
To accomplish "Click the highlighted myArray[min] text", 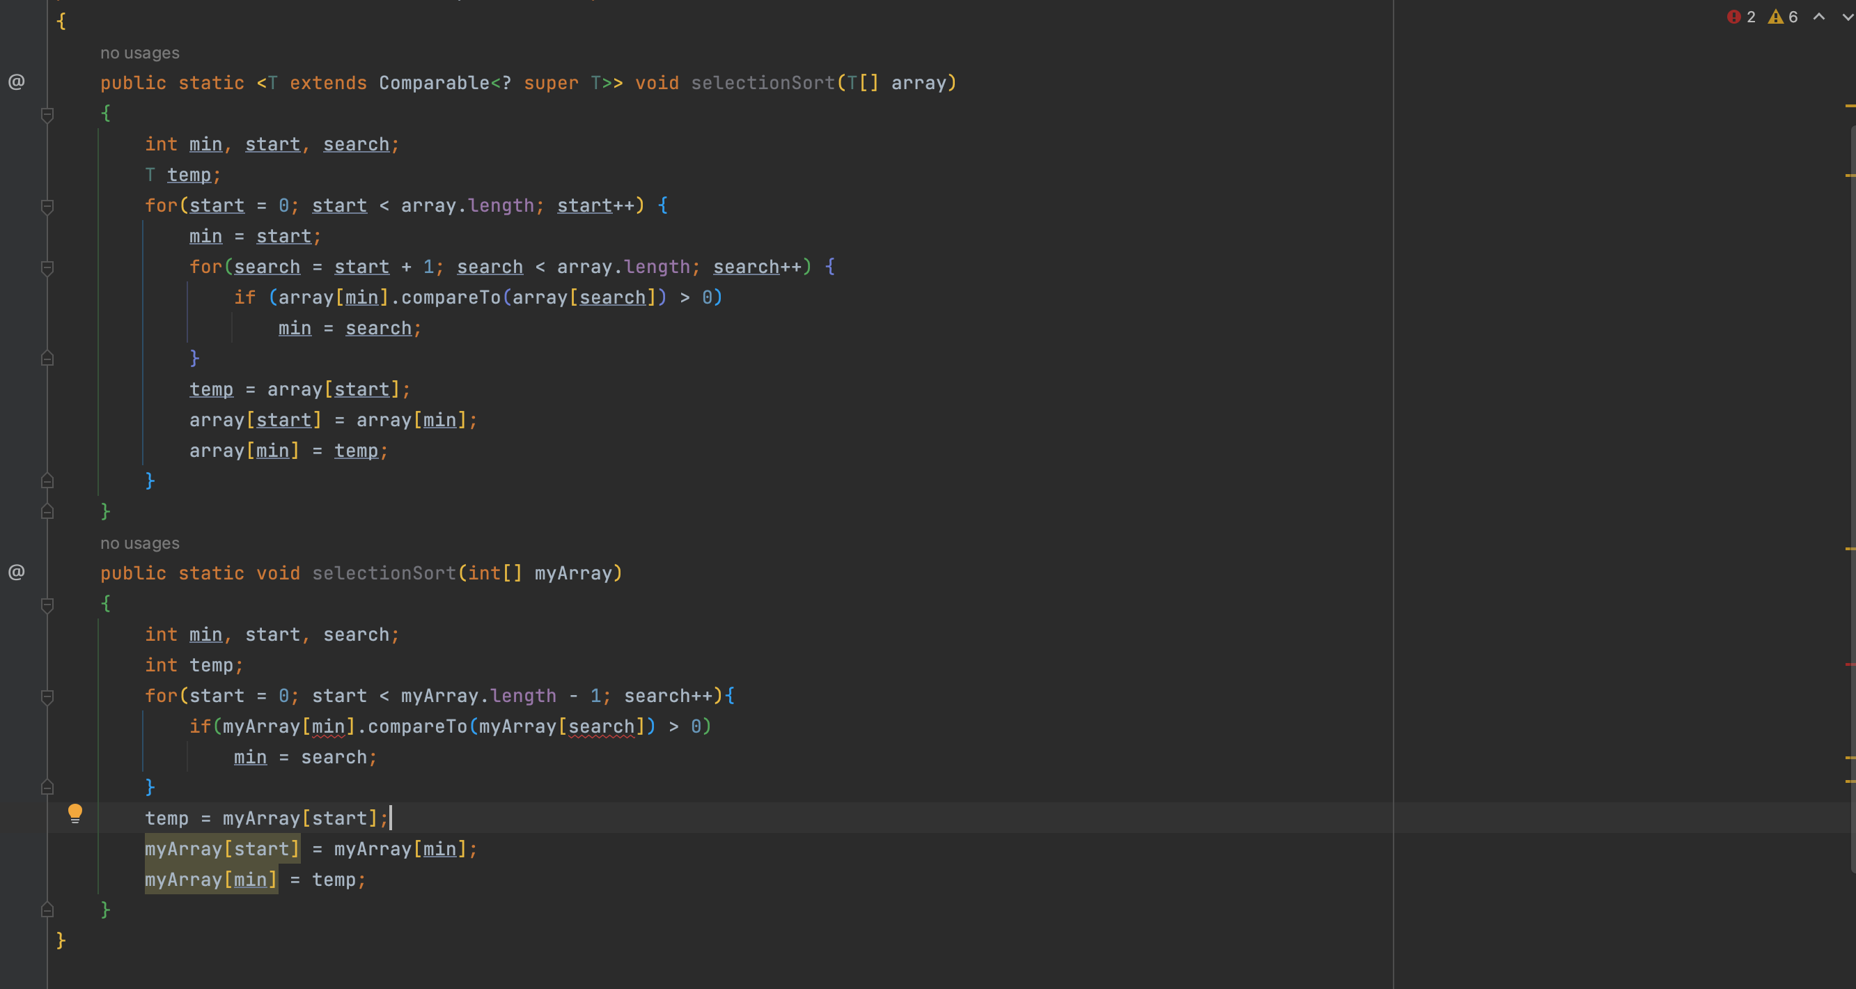I will (211, 879).
